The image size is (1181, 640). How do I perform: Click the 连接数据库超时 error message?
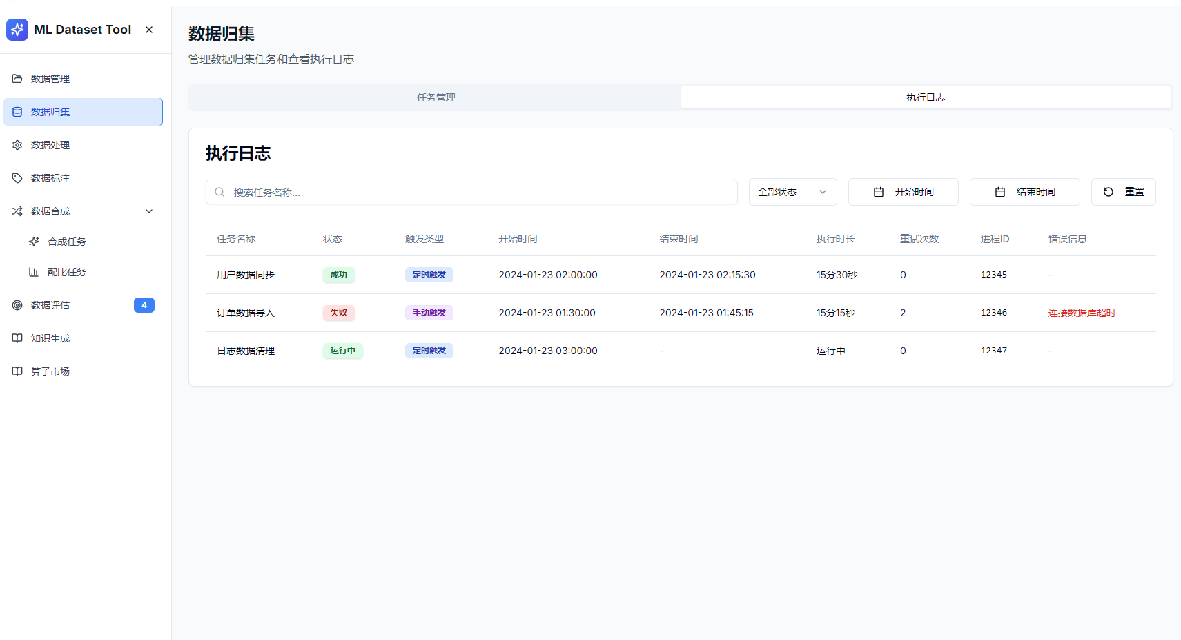pos(1082,313)
